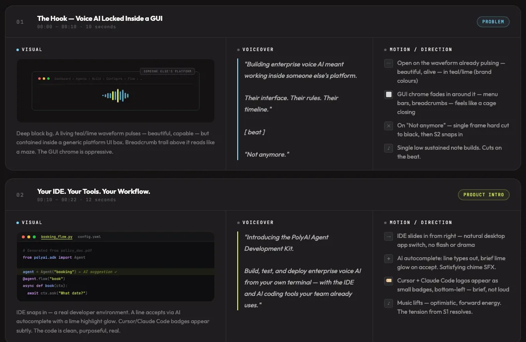Click the X icon beside 'On "Not anymore"'
The height and width of the screenshot is (342, 526).
point(389,125)
